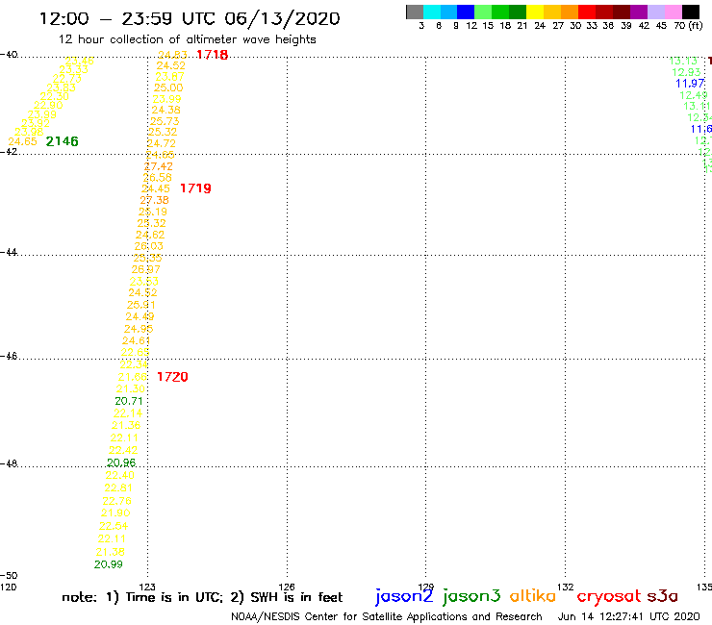
Task: Click the cryosat satellite legend label
Action: (608, 596)
